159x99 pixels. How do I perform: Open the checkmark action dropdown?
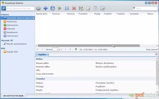[103, 8]
